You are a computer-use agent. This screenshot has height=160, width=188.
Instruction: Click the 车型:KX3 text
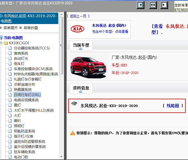coord(119,65)
